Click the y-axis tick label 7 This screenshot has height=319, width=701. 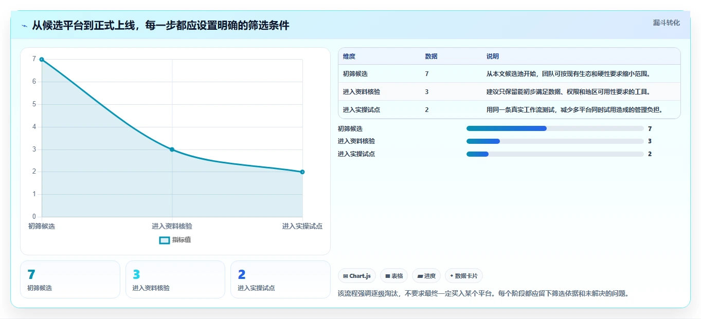[x=34, y=59]
